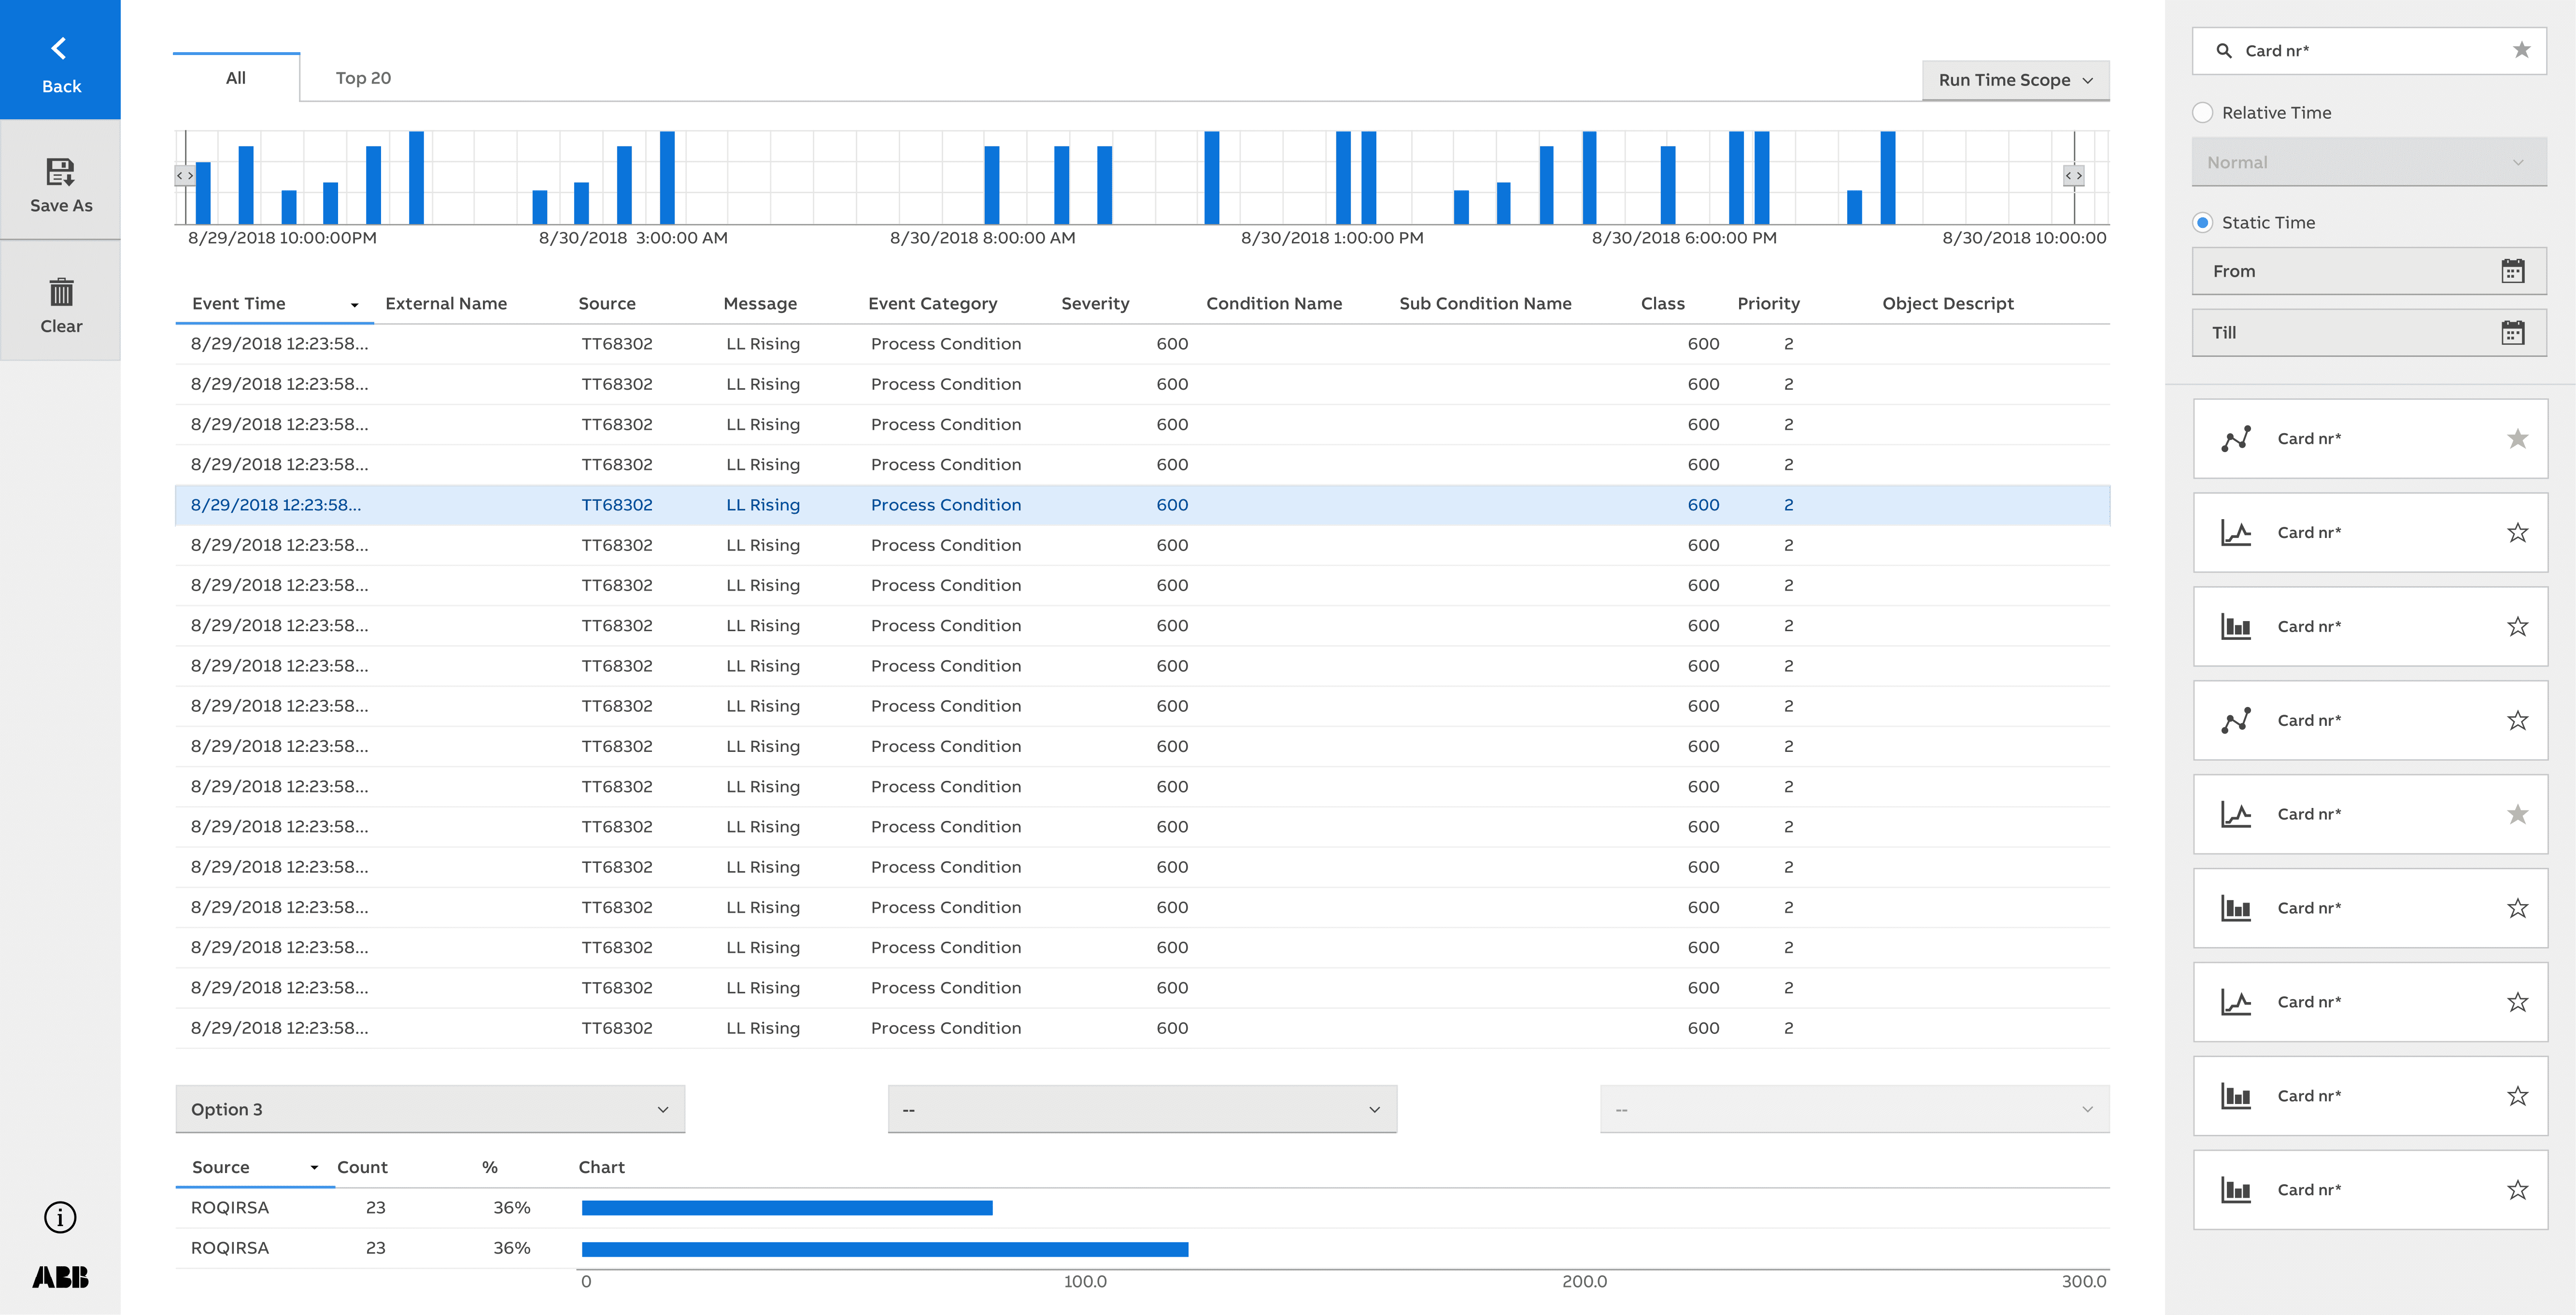Image resolution: width=2576 pixels, height=1315 pixels.
Task: Switch to the Top 20 tab
Action: point(363,78)
